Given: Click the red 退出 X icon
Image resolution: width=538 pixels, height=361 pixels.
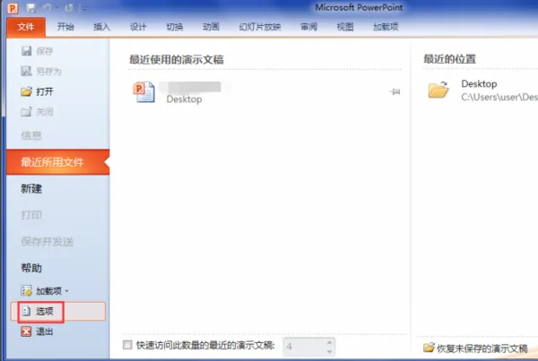Looking at the screenshot, I should click(26, 331).
